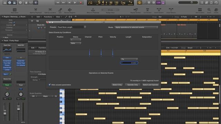Open the Library button in the control bar

[x=5, y=3]
